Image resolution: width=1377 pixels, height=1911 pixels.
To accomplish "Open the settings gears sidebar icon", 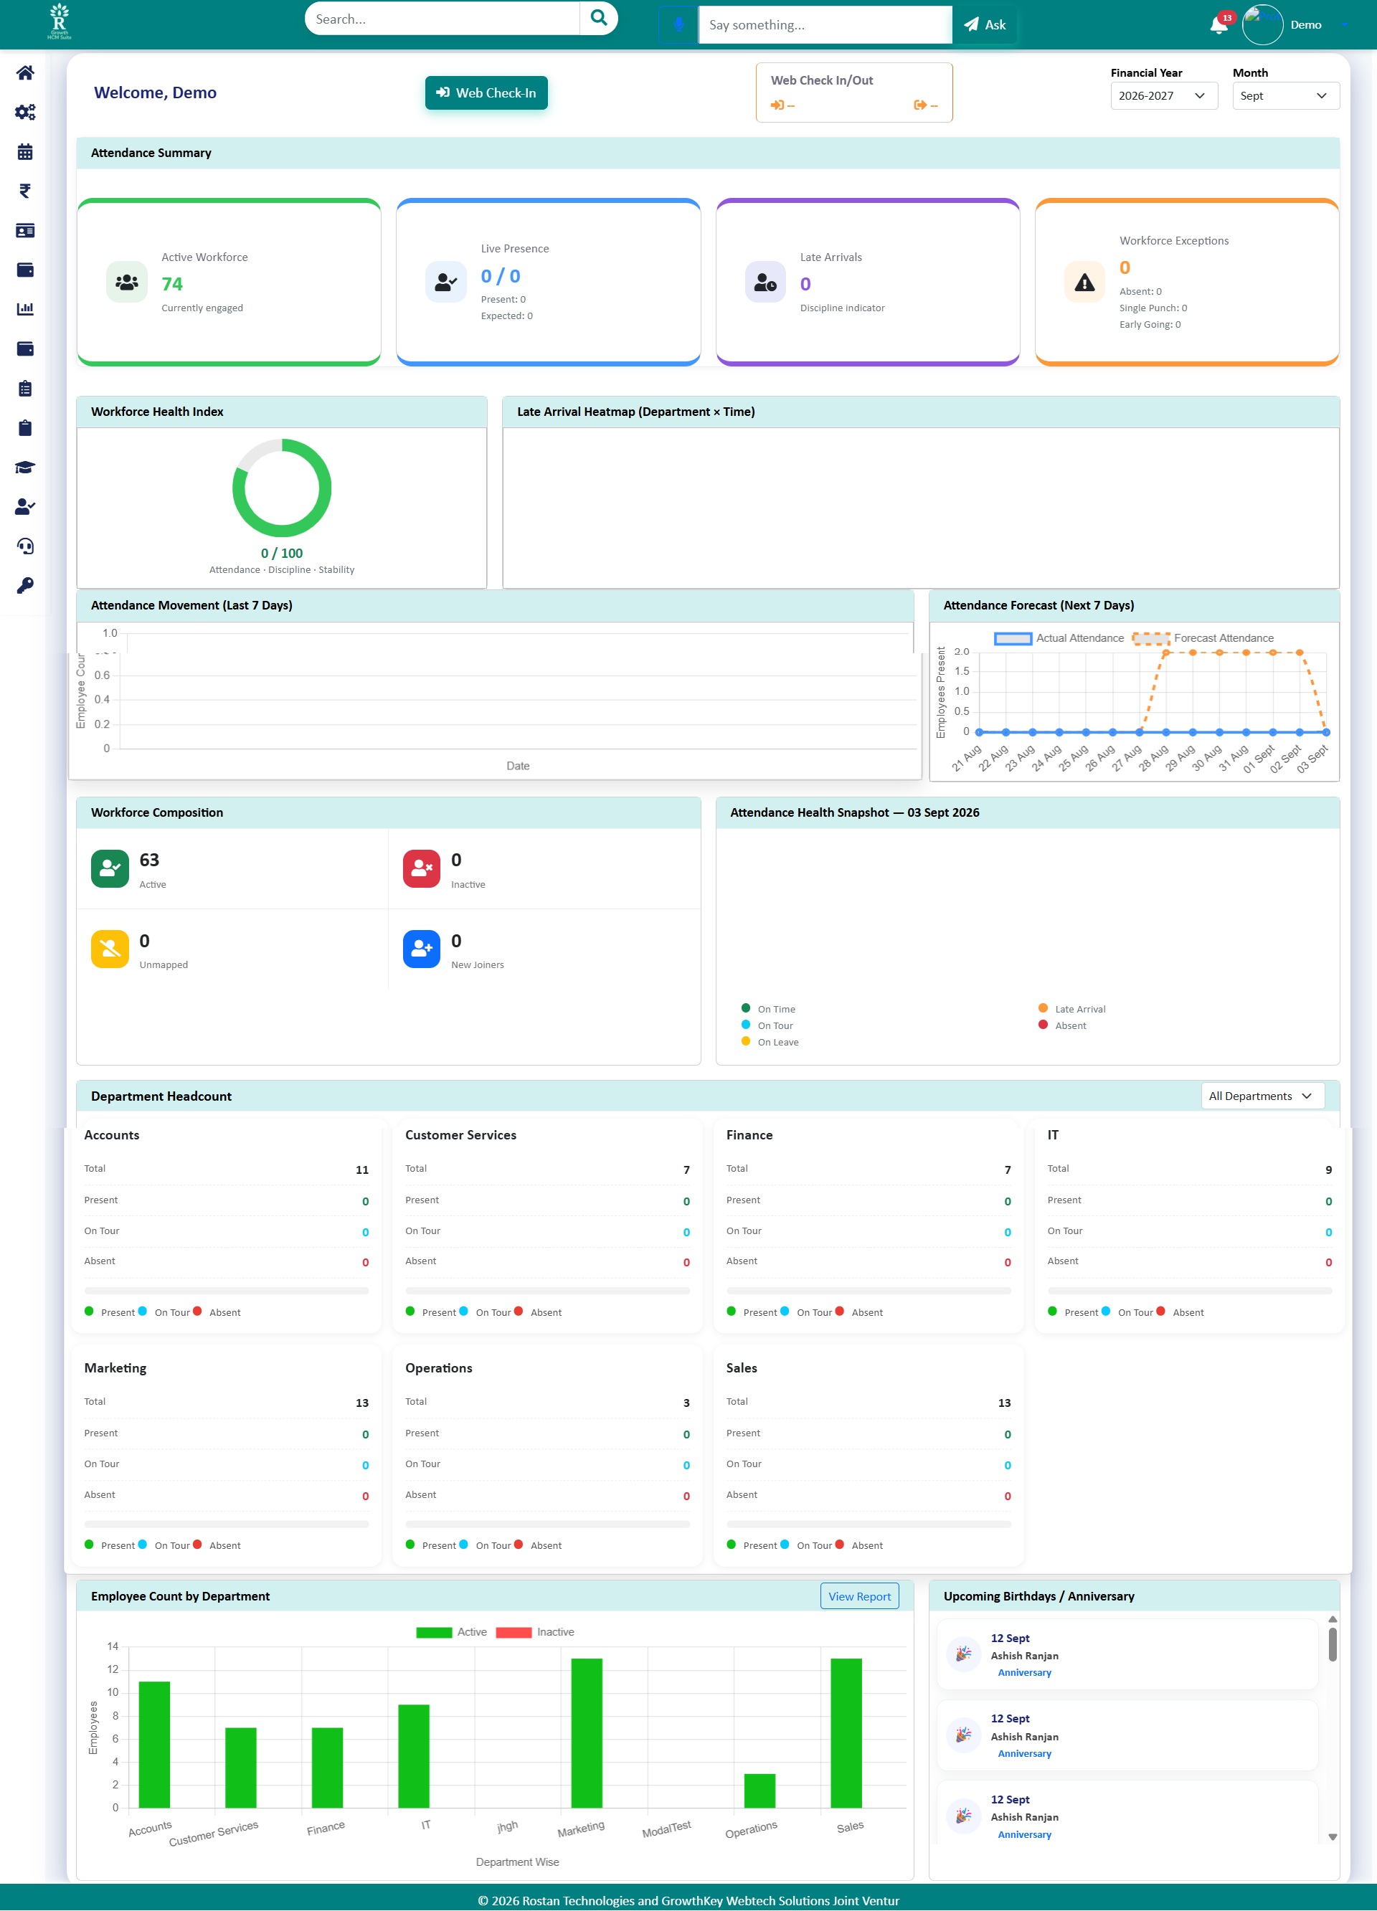I will (x=25, y=112).
